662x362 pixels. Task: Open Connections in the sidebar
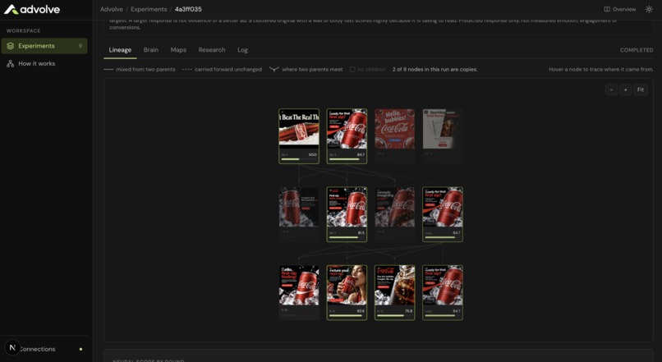pos(44,349)
